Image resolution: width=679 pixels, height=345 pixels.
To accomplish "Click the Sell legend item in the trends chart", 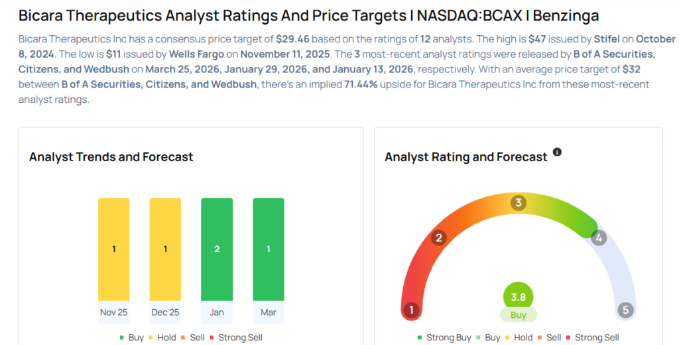I will pyautogui.click(x=193, y=338).
